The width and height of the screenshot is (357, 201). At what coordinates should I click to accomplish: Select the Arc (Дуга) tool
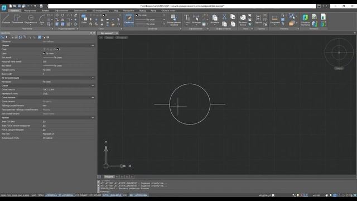(42, 20)
